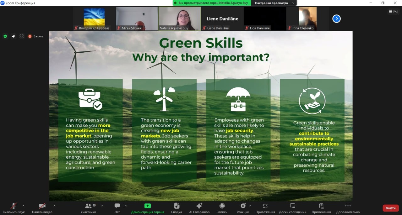Click the green encryption shield icon

(x=5, y=36)
